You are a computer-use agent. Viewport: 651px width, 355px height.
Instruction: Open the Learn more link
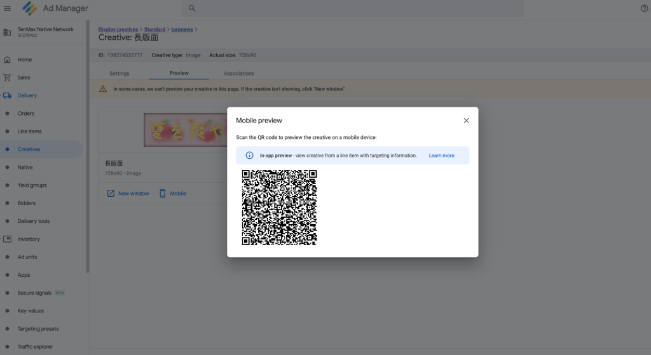tap(441, 156)
